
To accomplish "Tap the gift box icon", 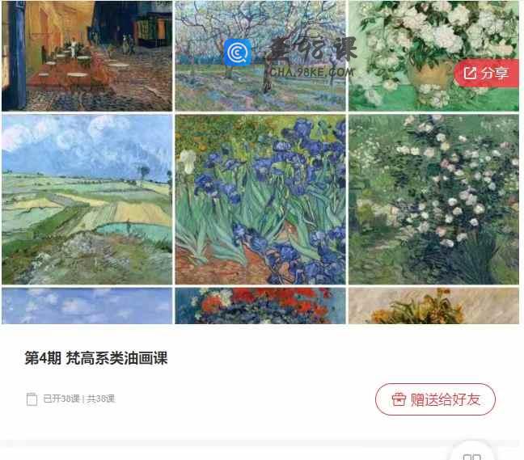I will coord(399,399).
